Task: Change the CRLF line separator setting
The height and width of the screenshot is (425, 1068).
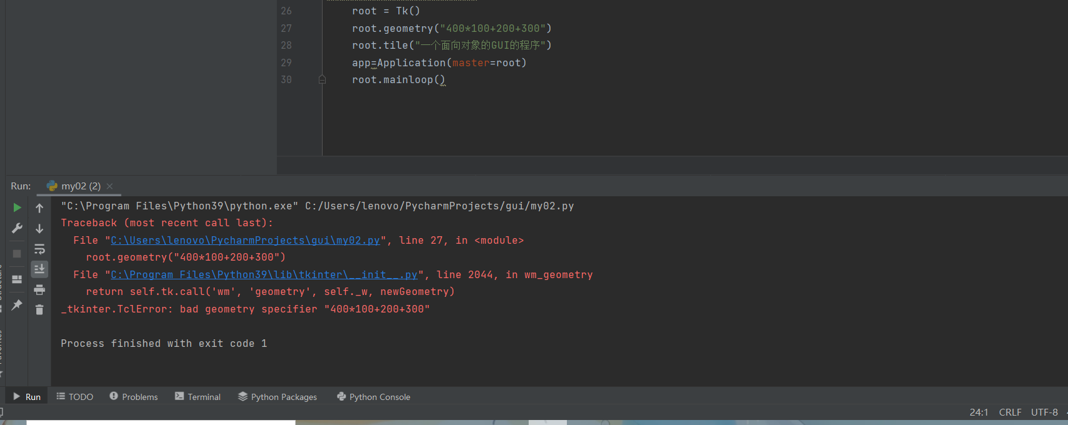Action: click(x=1010, y=412)
